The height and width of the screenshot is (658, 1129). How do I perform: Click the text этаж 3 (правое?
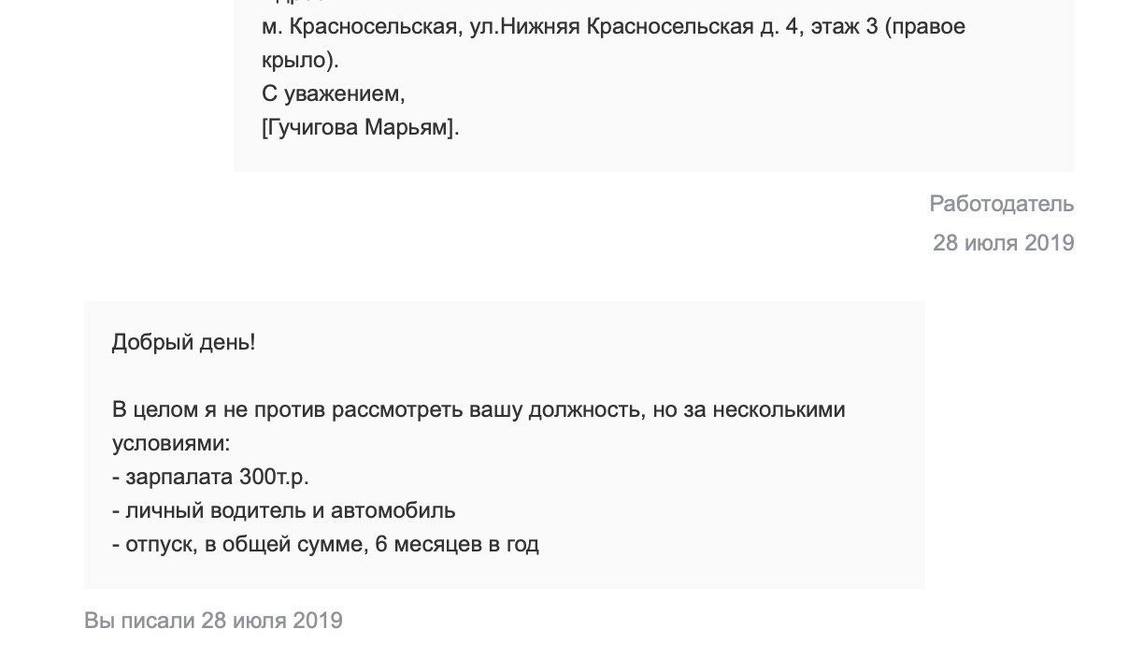click(x=889, y=27)
